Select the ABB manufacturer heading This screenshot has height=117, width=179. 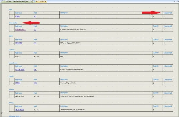10,10
